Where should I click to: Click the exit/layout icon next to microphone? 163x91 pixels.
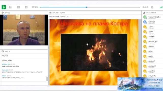point(10,7)
